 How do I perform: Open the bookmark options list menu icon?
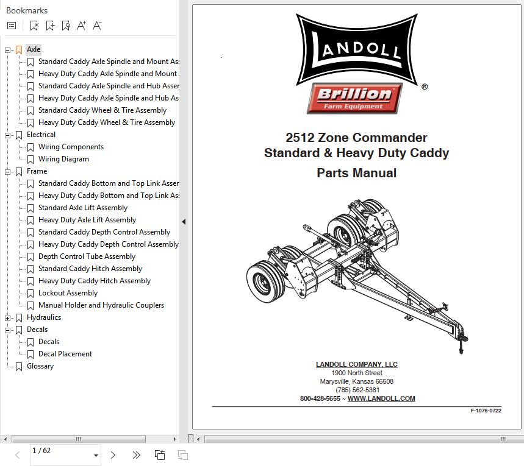click(12, 26)
